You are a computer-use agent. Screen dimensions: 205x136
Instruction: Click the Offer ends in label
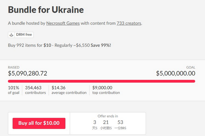pos(108,116)
